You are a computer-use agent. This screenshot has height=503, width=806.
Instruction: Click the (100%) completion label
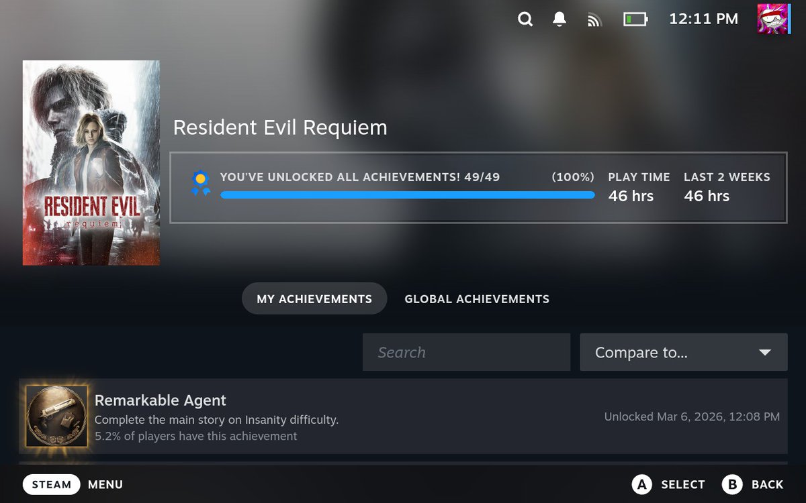click(x=573, y=177)
